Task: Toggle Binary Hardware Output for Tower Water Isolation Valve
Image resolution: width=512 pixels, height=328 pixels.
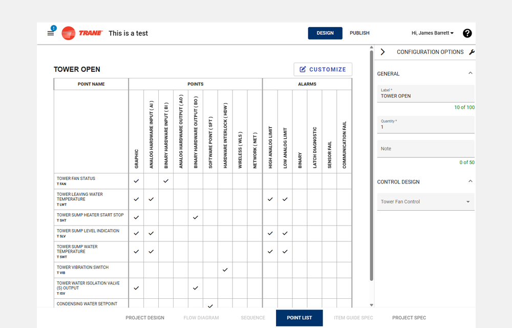Action: click(195, 288)
